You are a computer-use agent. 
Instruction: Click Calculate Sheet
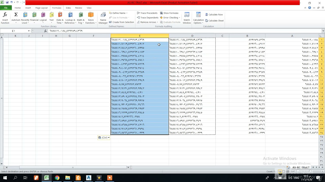click(x=214, y=21)
